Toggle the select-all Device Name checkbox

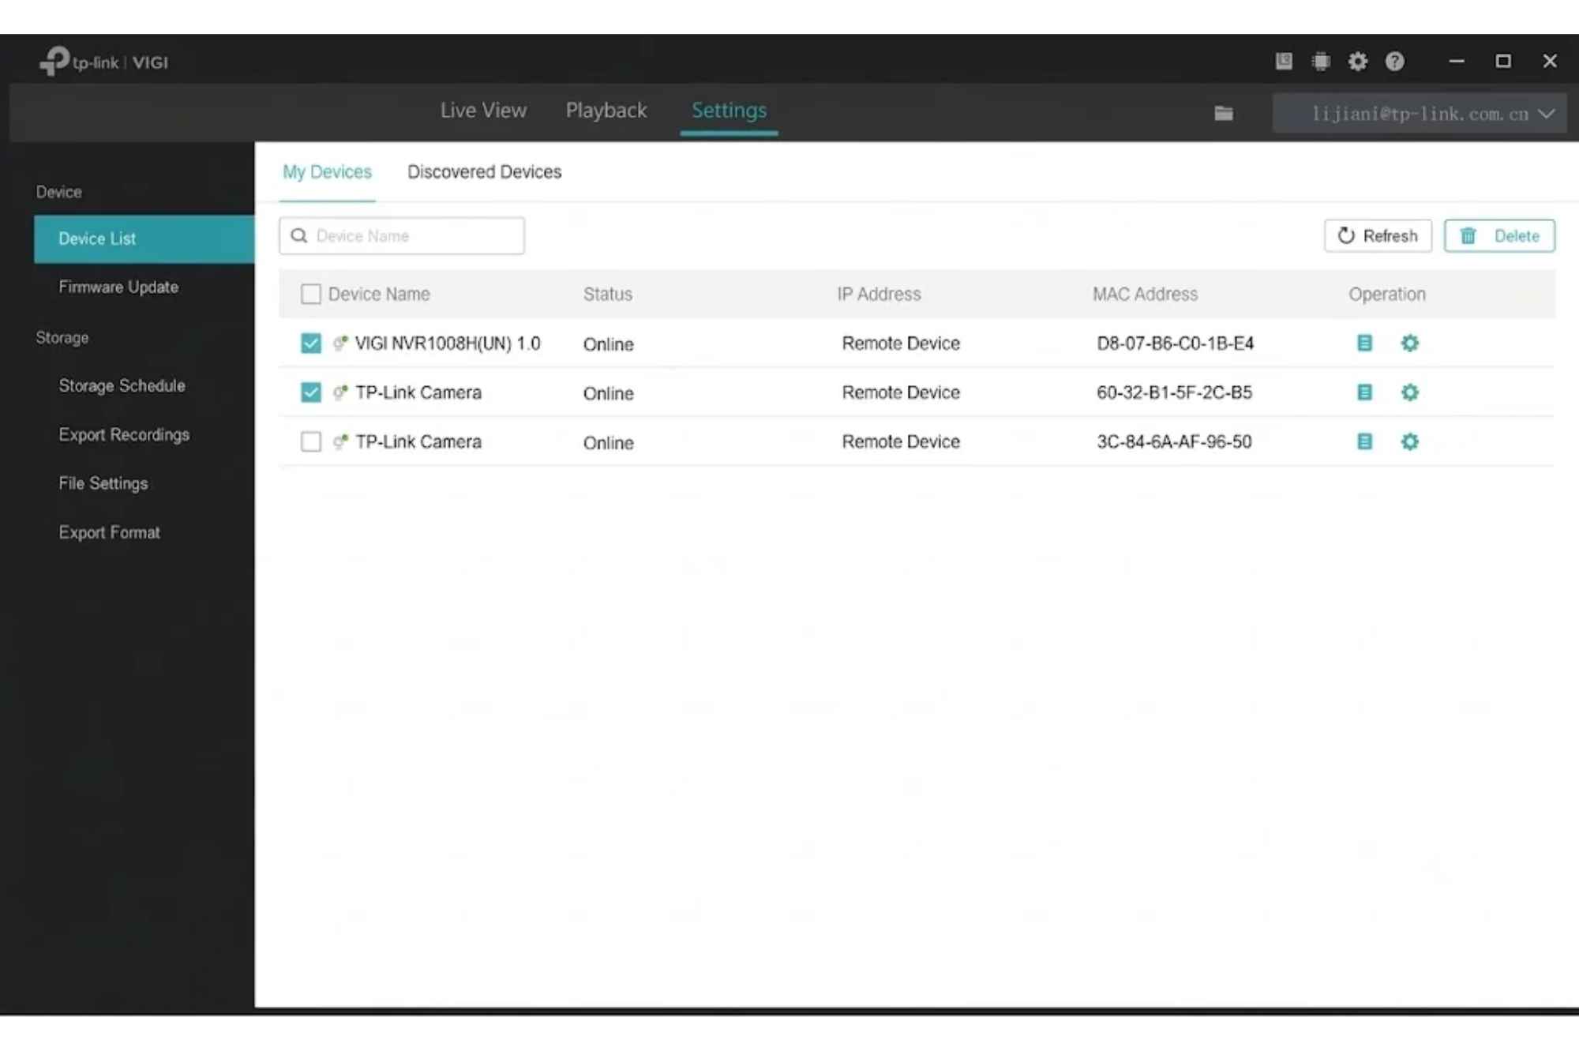pyautogui.click(x=311, y=294)
